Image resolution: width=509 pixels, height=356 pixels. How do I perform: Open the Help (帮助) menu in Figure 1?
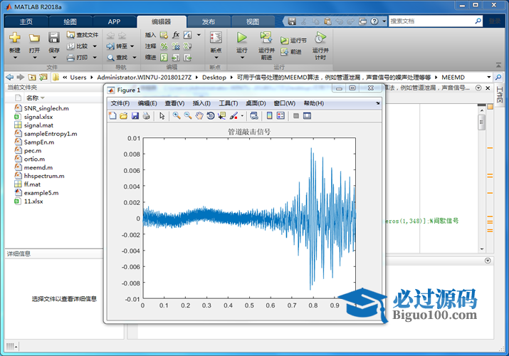(313, 103)
